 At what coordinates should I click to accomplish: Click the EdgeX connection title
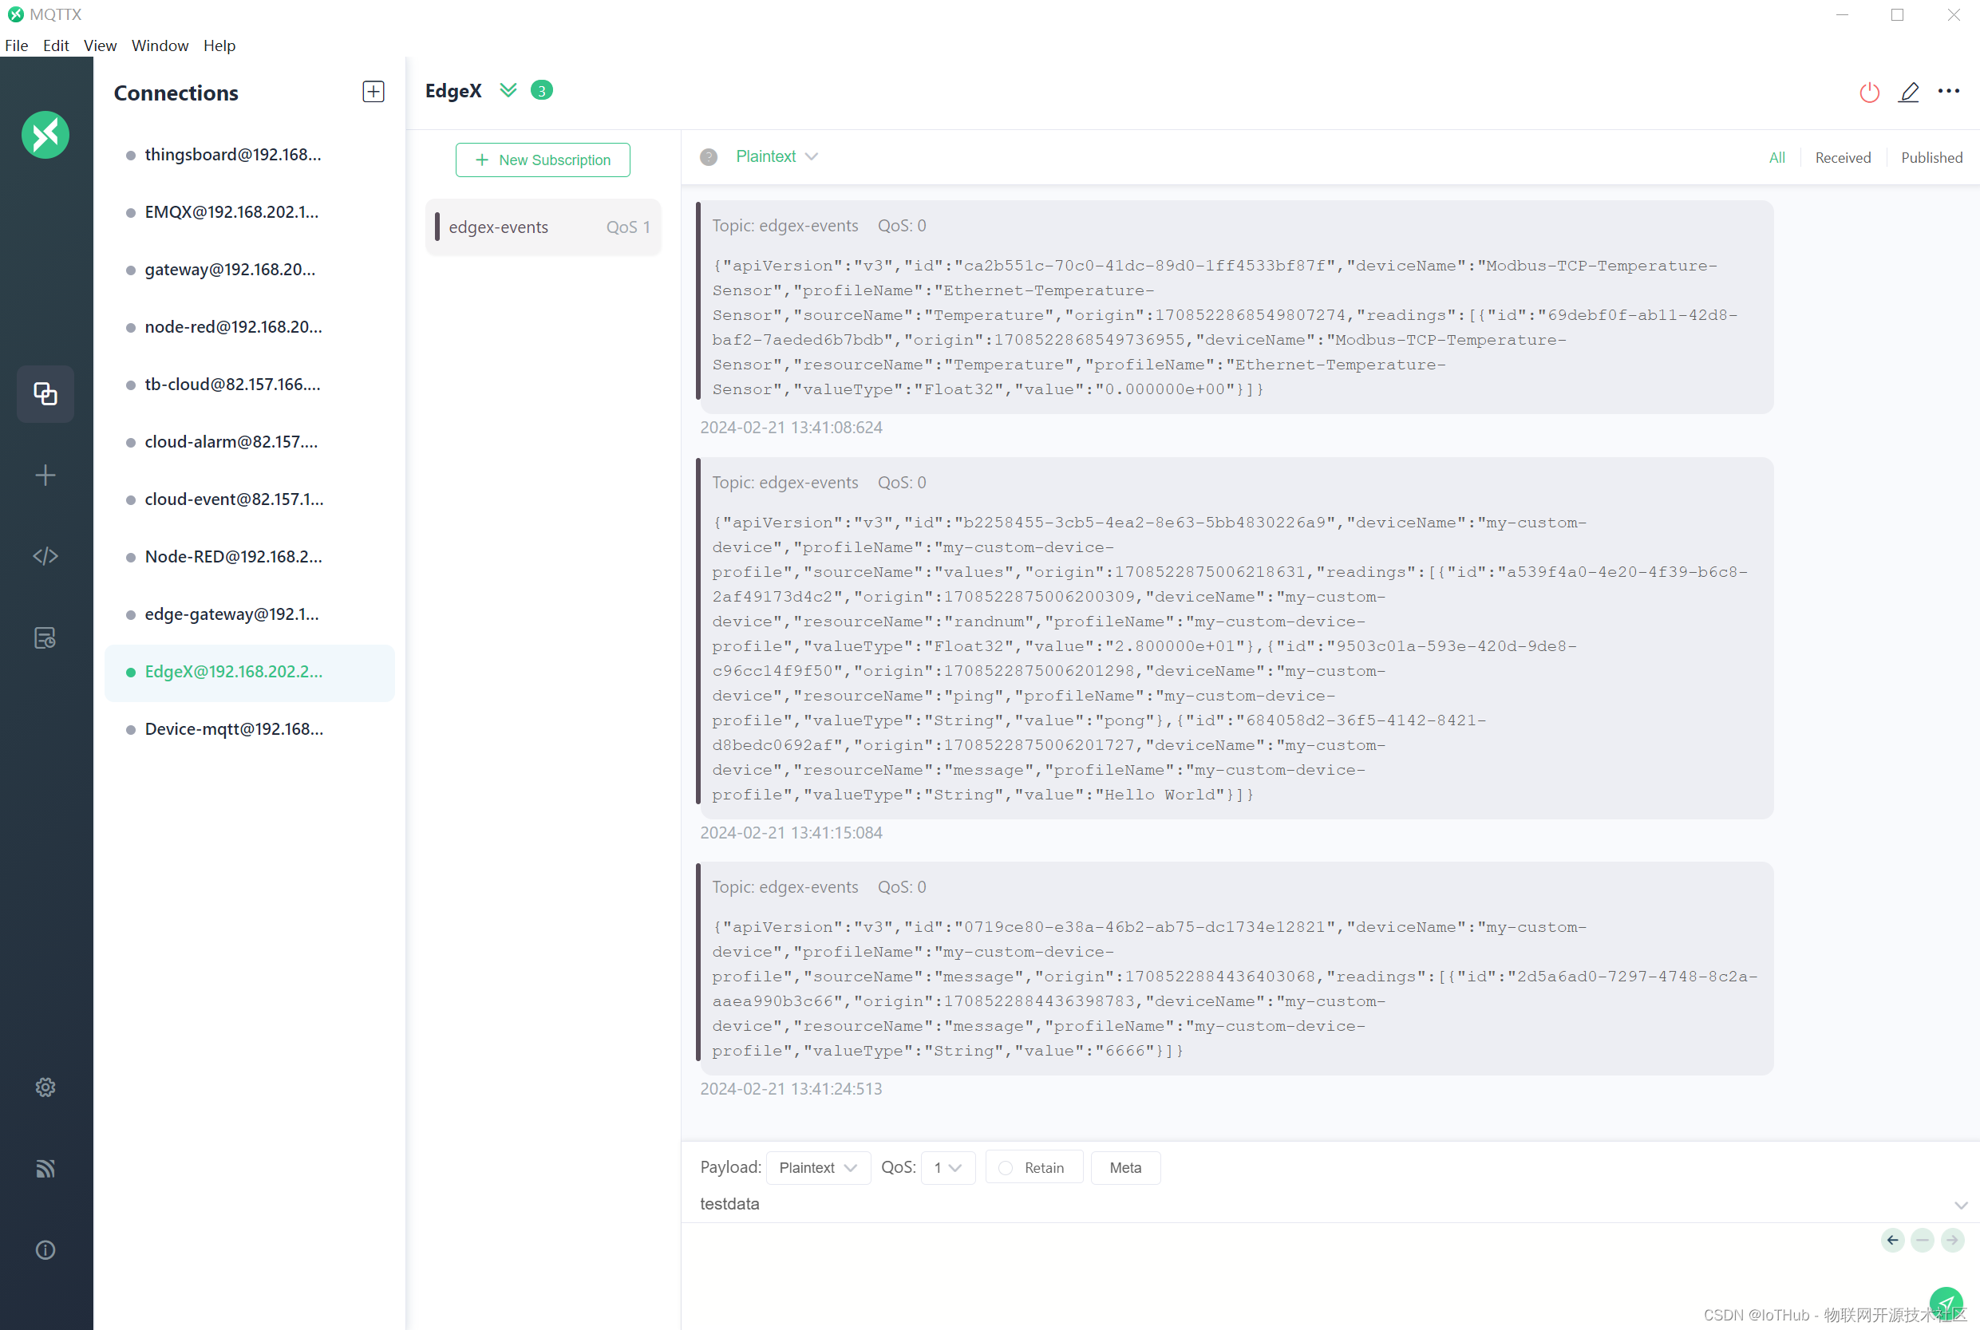click(453, 91)
